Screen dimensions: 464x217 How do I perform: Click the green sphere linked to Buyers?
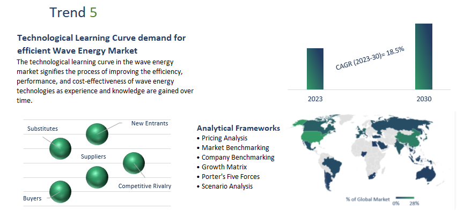point(61,192)
